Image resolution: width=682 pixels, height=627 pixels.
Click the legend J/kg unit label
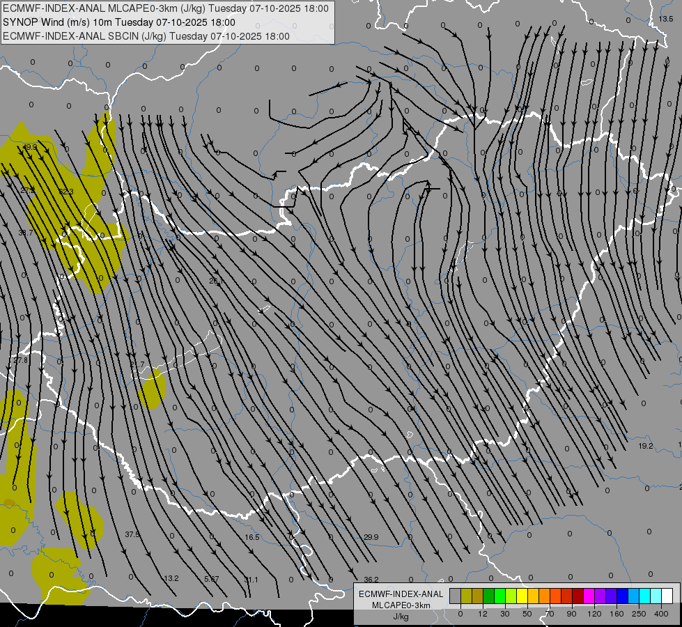401,617
